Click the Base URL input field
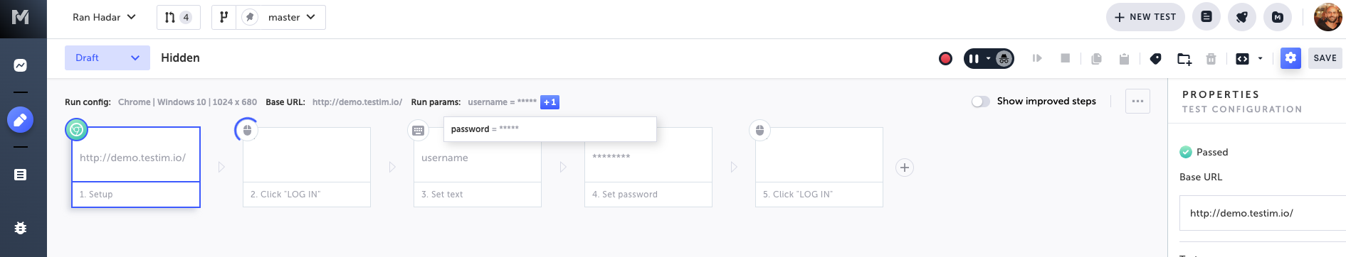The width and height of the screenshot is (1346, 257). pos(1263,213)
